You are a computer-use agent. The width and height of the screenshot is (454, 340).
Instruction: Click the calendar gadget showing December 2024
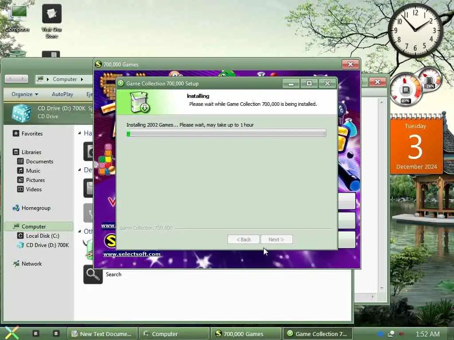[x=416, y=144]
